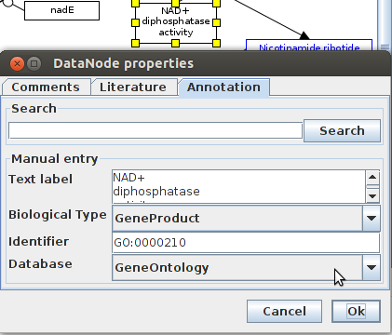Image resolution: width=392 pixels, height=335 pixels.
Task: Click the splitter grip beside the canvas
Action: pos(385,47)
